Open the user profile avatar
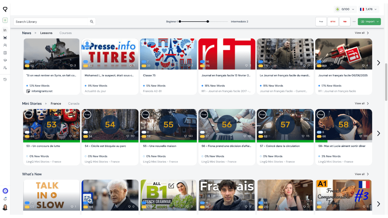Viewport: 388px width, 218px height. click(5, 207)
